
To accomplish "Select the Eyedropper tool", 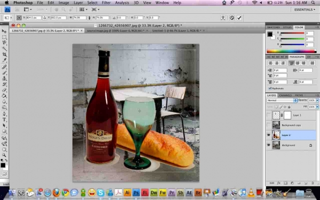I will point(4,60).
